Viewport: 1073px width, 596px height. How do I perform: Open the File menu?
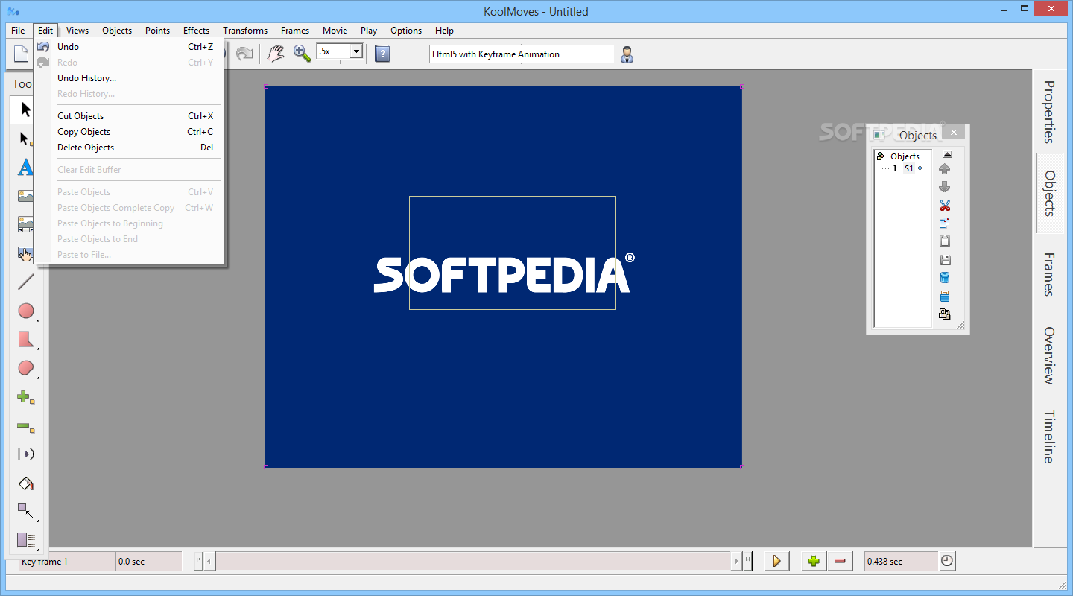tap(18, 31)
